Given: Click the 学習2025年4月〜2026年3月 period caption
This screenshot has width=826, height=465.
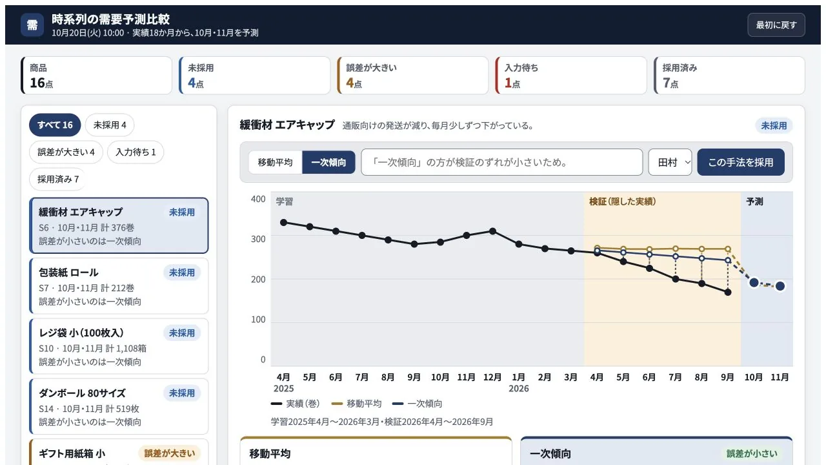Looking at the screenshot, I should (x=382, y=422).
